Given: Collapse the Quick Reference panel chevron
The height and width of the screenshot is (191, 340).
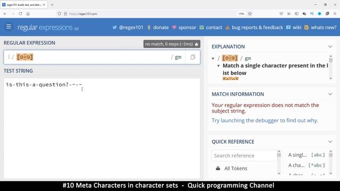Looking at the screenshot, I should (330, 142).
